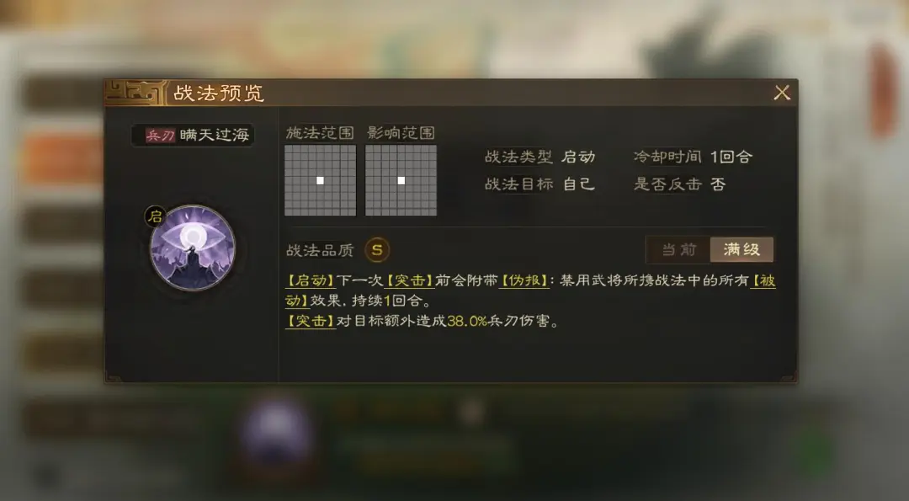909x501 pixels.
Task: Click the 启 badge on skill icon
Action: (x=155, y=217)
